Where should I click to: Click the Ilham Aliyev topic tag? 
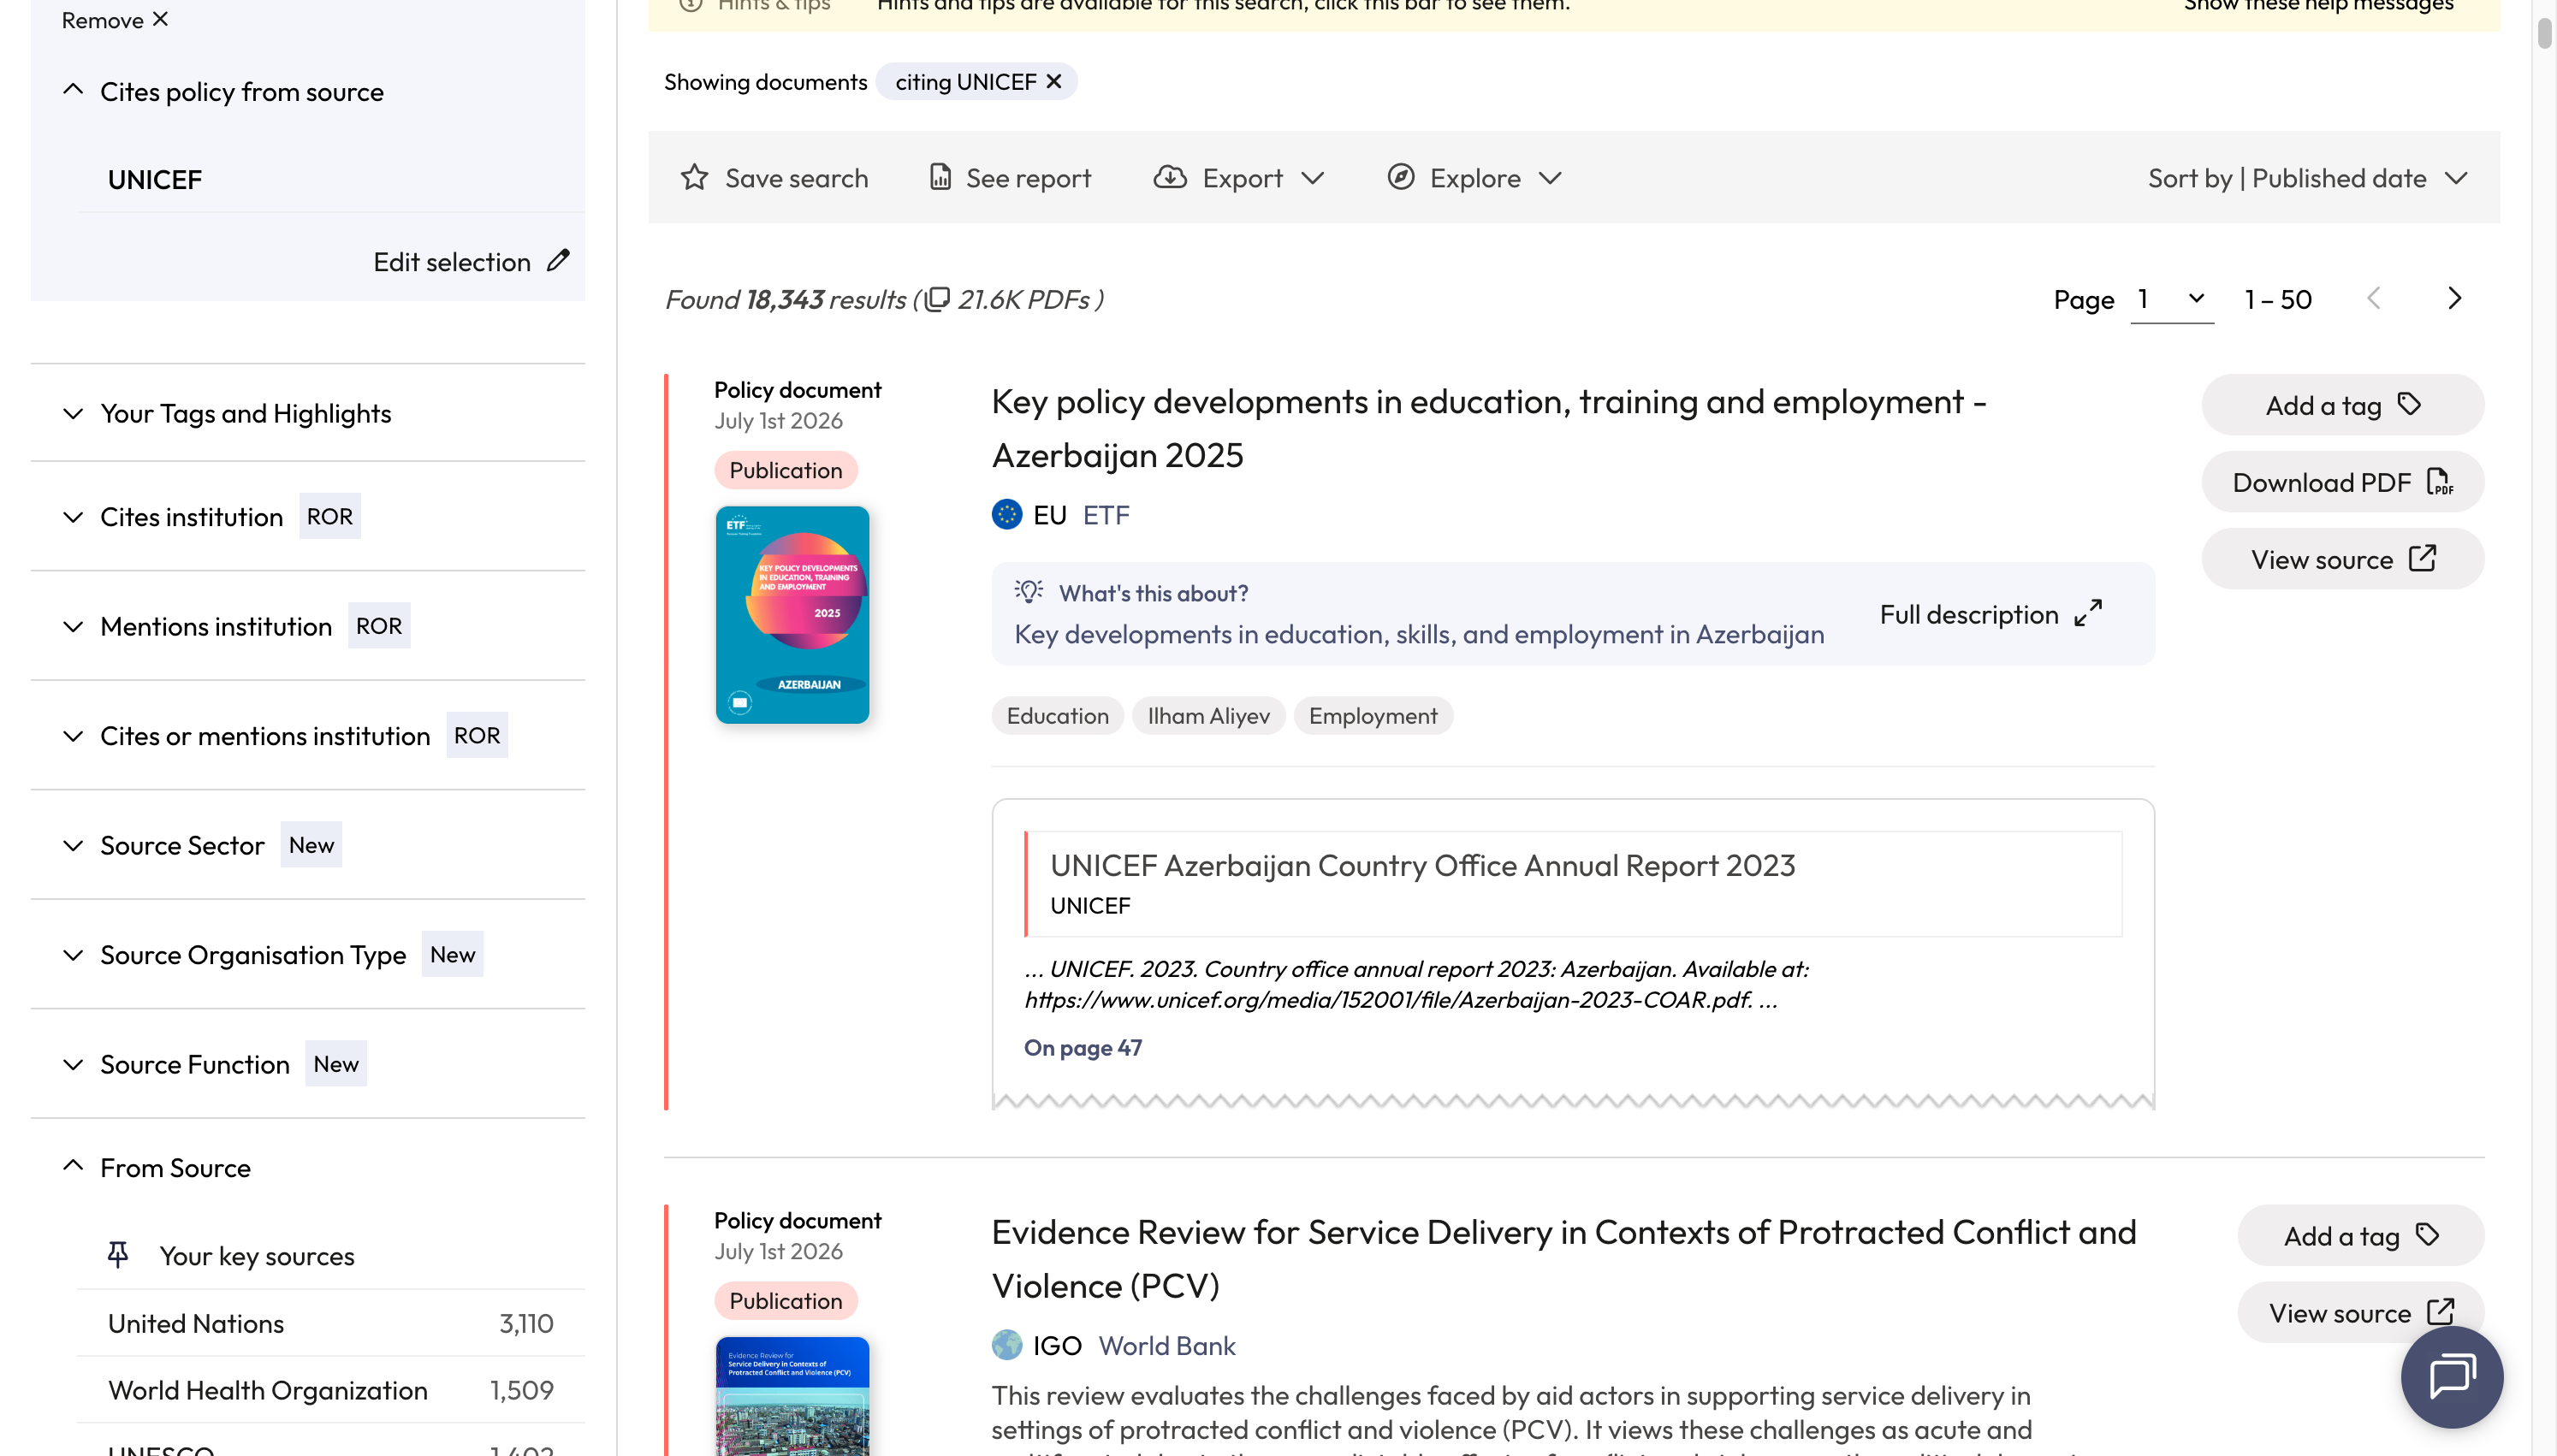(x=1208, y=716)
